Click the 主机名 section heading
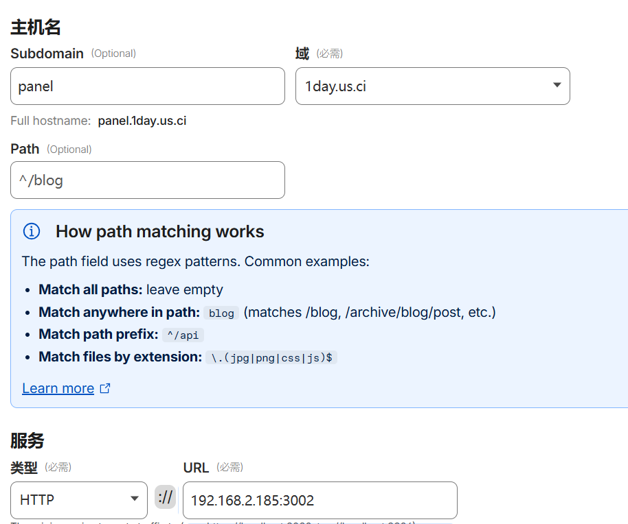This screenshot has height=524, width=628. (x=36, y=27)
